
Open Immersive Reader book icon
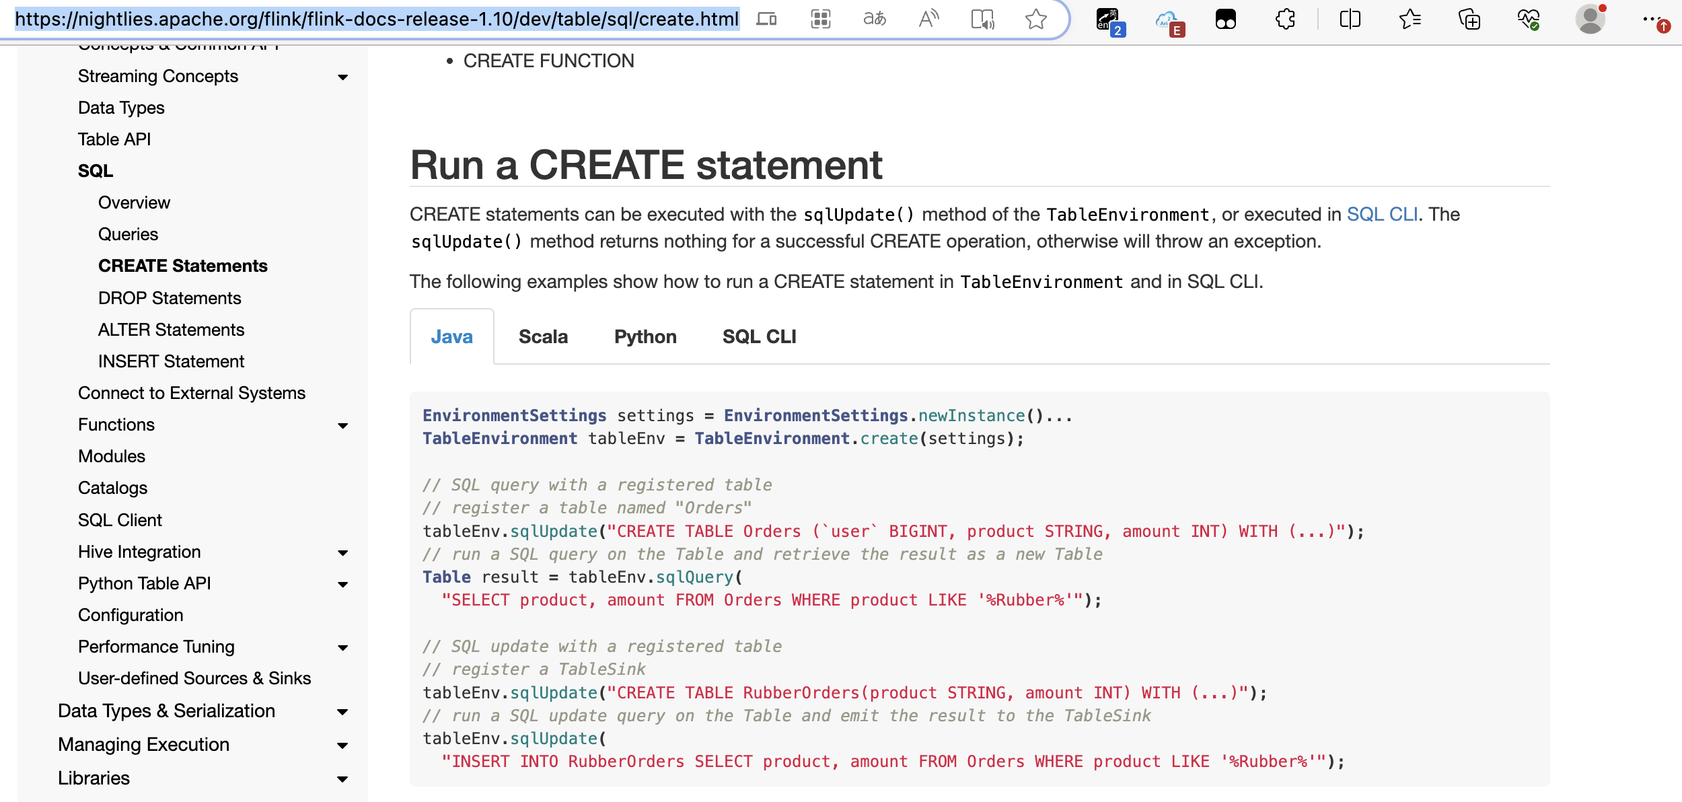coord(982,19)
